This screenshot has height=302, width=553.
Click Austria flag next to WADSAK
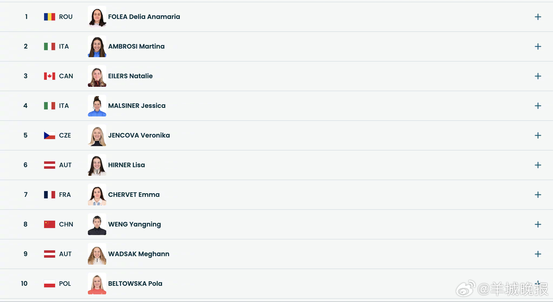49,254
